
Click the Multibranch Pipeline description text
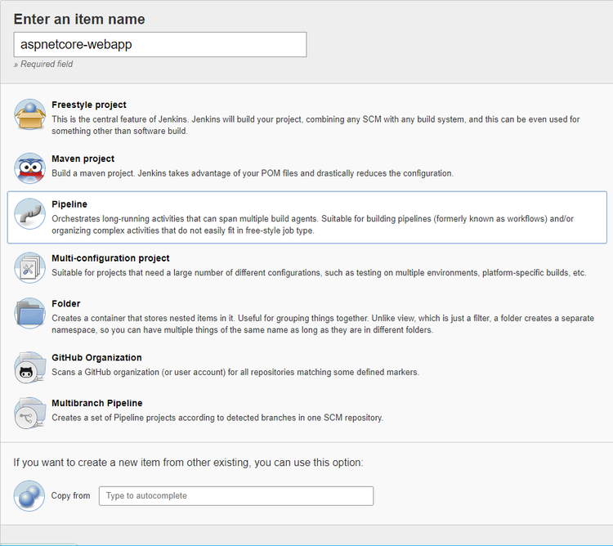(x=217, y=418)
